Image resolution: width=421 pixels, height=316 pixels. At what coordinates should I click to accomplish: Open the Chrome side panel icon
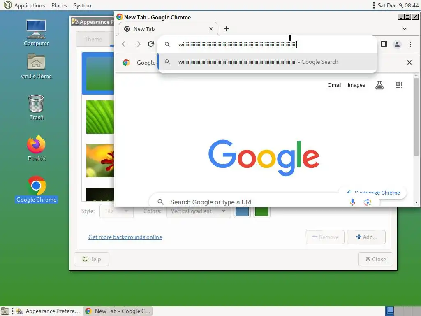point(384,44)
